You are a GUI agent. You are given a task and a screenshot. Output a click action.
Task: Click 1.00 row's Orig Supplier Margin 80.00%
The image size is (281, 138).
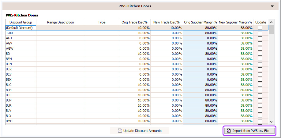click(200, 33)
